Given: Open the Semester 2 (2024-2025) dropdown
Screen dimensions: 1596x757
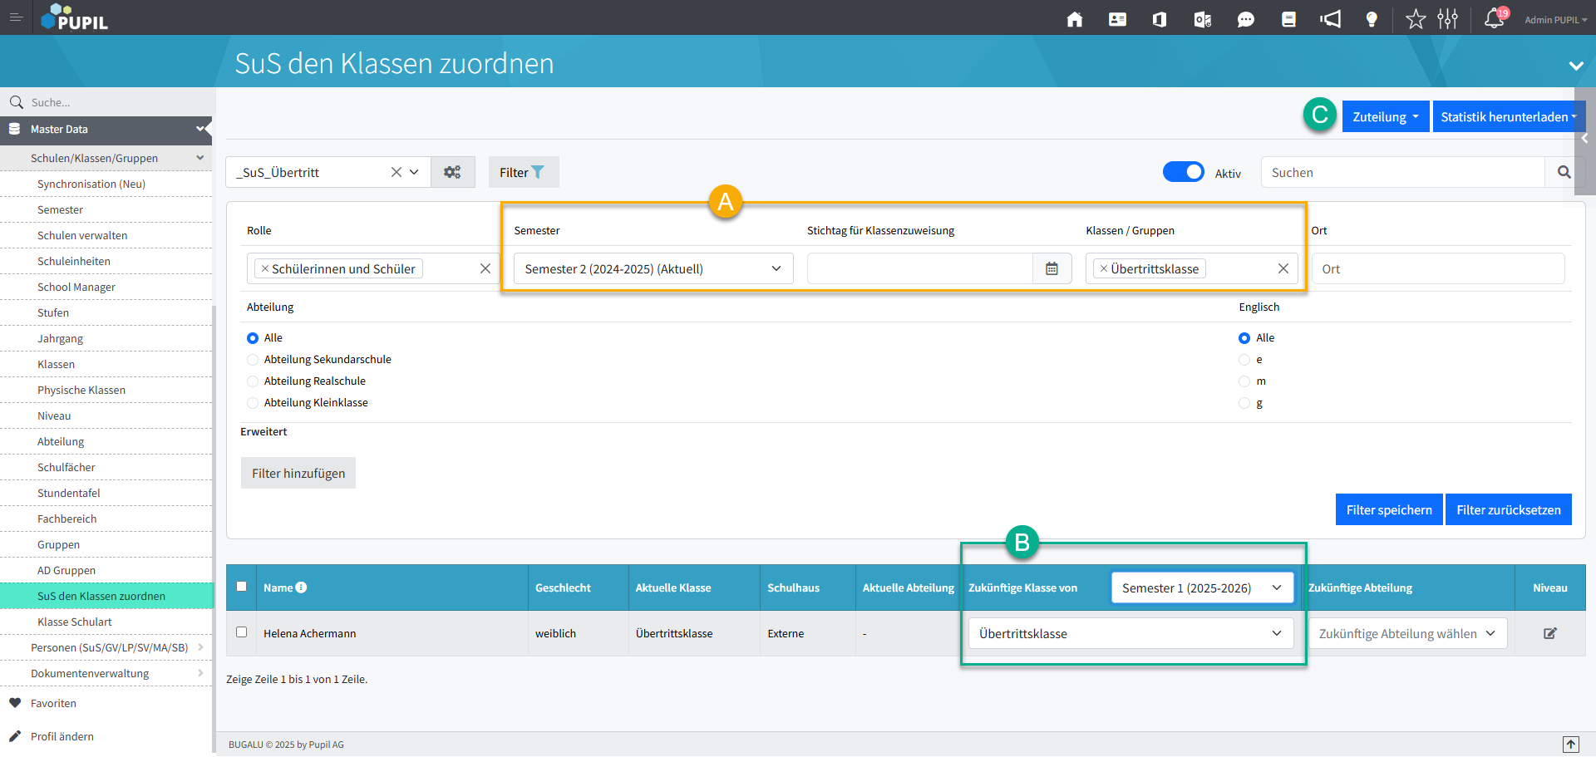Looking at the screenshot, I should pyautogui.click(x=653, y=268).
